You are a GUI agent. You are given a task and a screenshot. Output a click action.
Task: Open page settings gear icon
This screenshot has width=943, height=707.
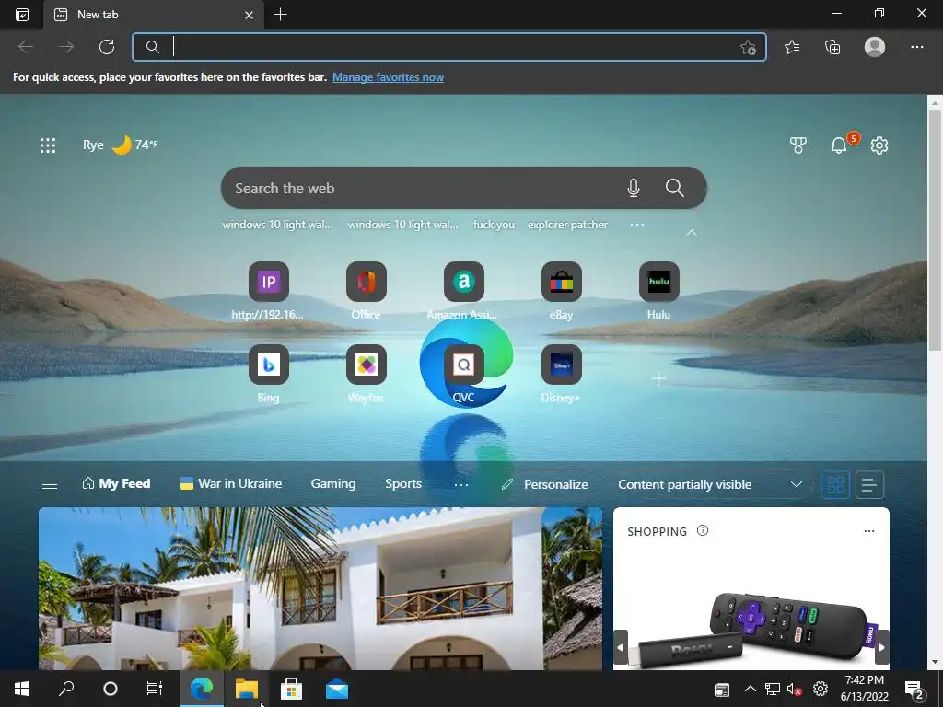coord(879,145)
